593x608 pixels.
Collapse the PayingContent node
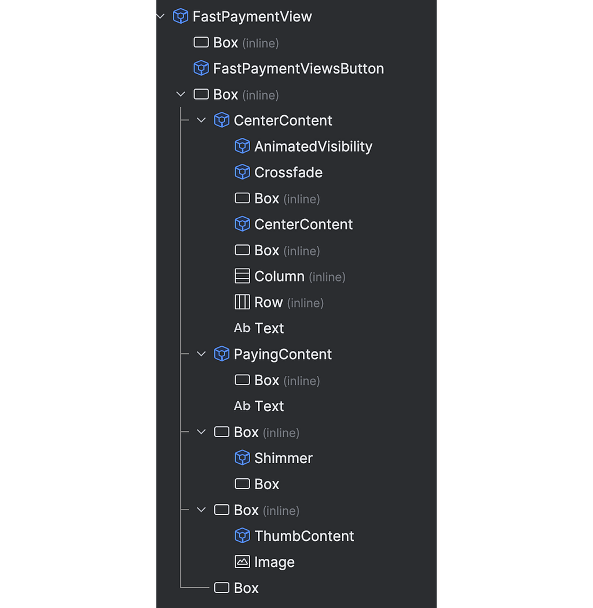(x=201, y=354)
